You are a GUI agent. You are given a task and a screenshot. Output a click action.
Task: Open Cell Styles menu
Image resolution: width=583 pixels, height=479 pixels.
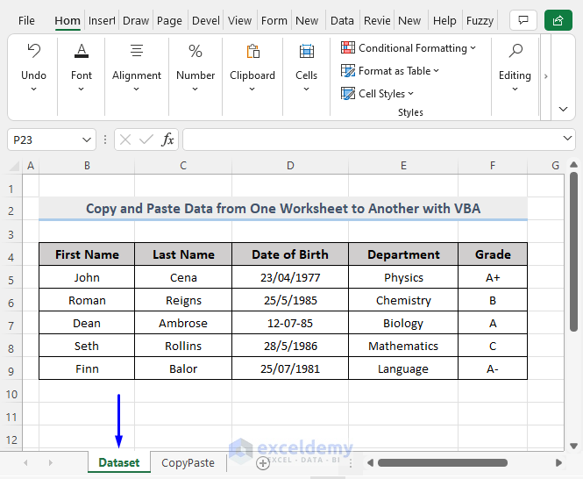(377, 93)
